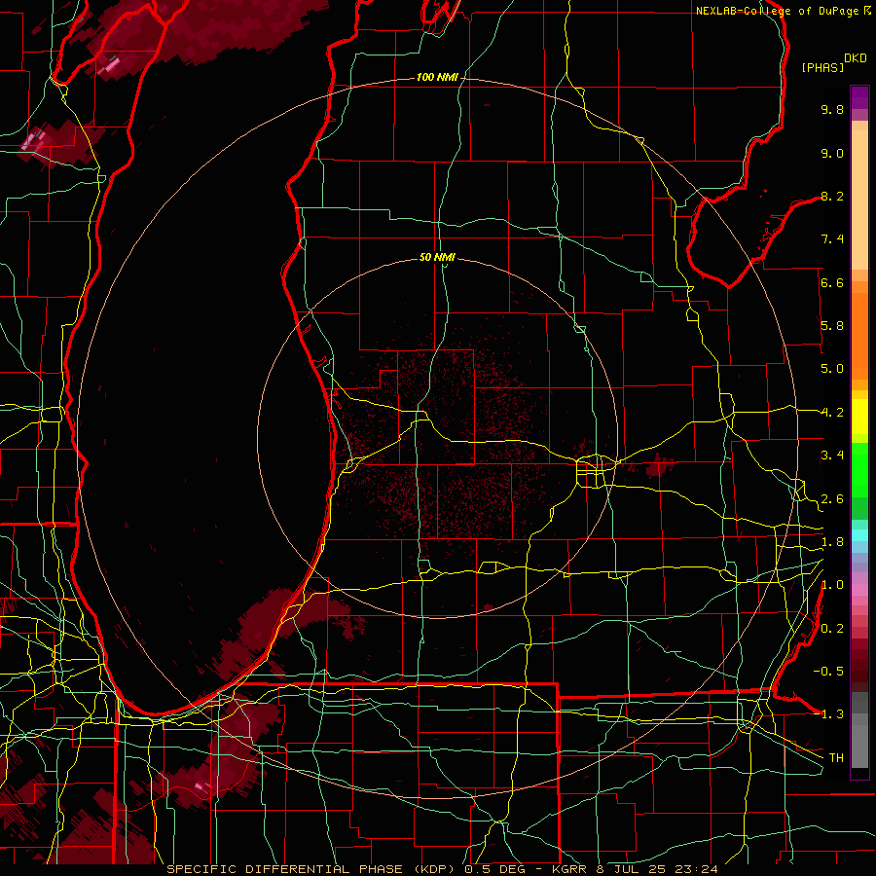The height and width of the screenshot is (876, 876).
Task: Click the 'NEXLAB-College of DuPage' credit text
Action: pyautogui.click(x=779, y=11)
